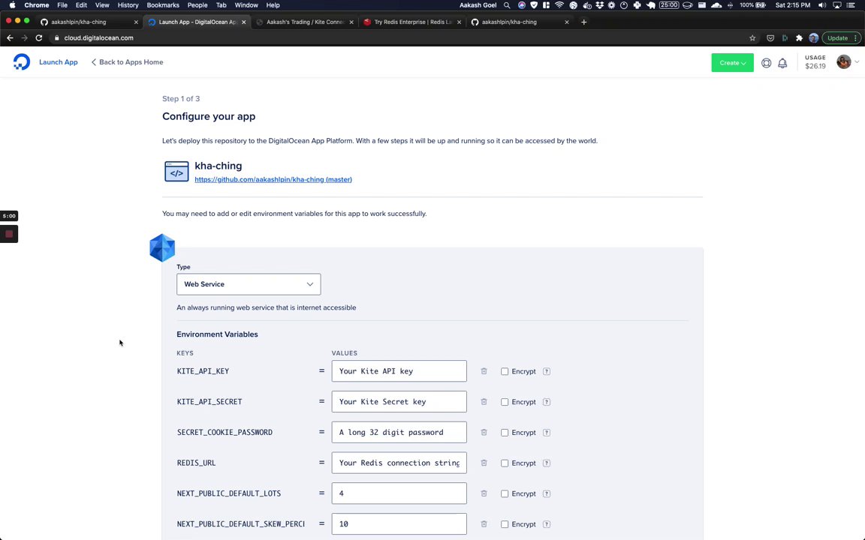Open the Apple menu
Screen dimensions: 865x540
point(12,5)
